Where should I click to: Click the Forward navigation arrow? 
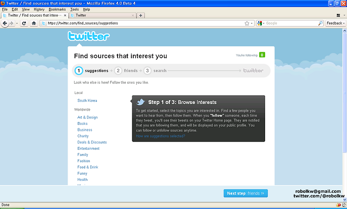point(12,23)
